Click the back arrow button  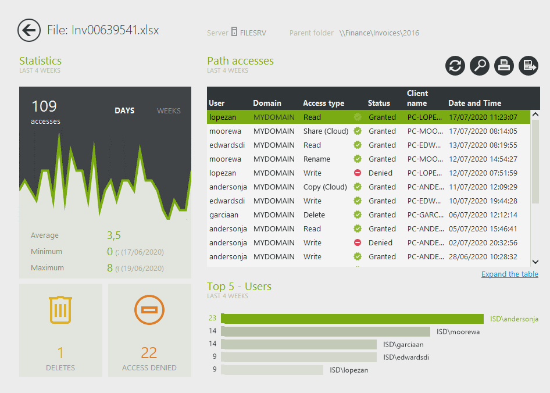click(28, 30)
